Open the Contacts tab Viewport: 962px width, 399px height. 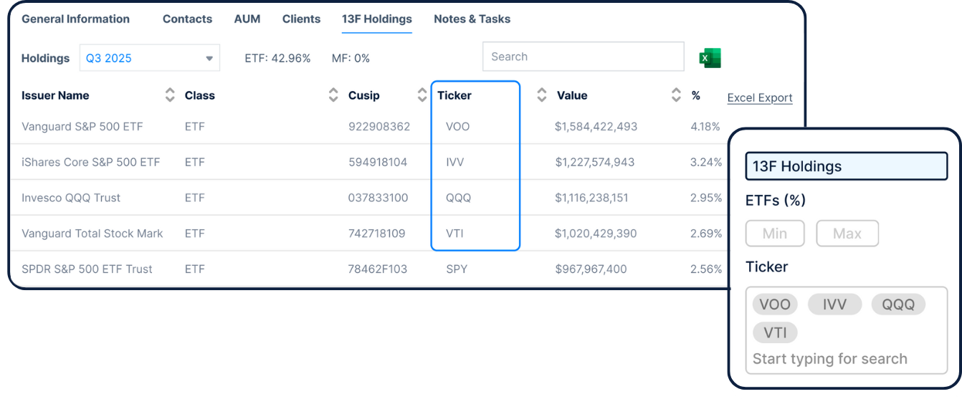pos(187,19)
